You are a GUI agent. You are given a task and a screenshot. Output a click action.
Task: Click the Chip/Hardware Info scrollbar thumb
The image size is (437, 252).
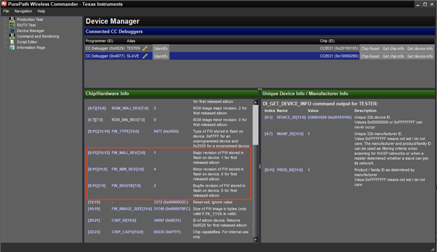[x=255, y=125]
